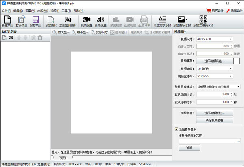Screen dimensions: 244x167
Task: Click the 生成视频 generate video icon
Action: pyautogui.click(x=130, y=21)
